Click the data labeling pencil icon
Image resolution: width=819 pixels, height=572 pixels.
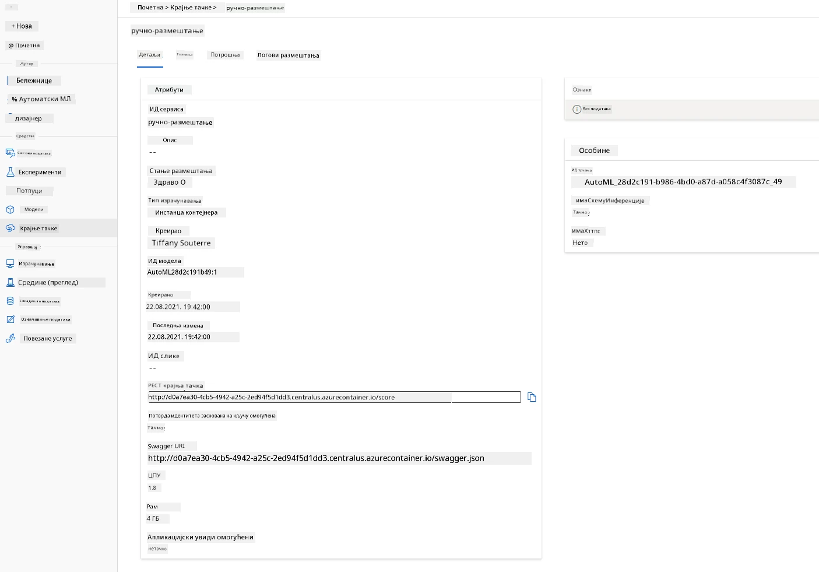[10, 320]
